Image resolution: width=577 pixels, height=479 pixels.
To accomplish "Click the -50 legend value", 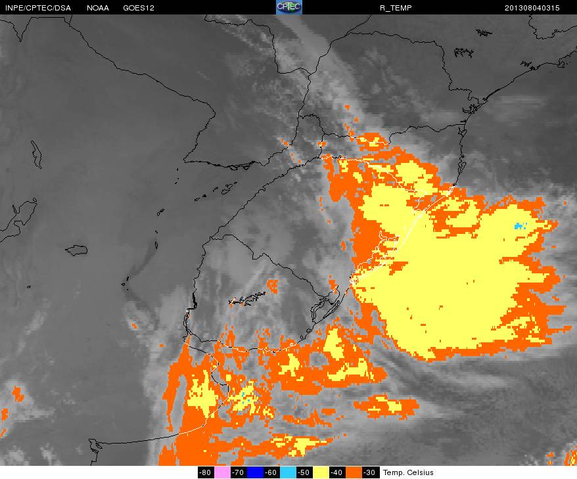I will pyautogui.click(x=304, y=472).
